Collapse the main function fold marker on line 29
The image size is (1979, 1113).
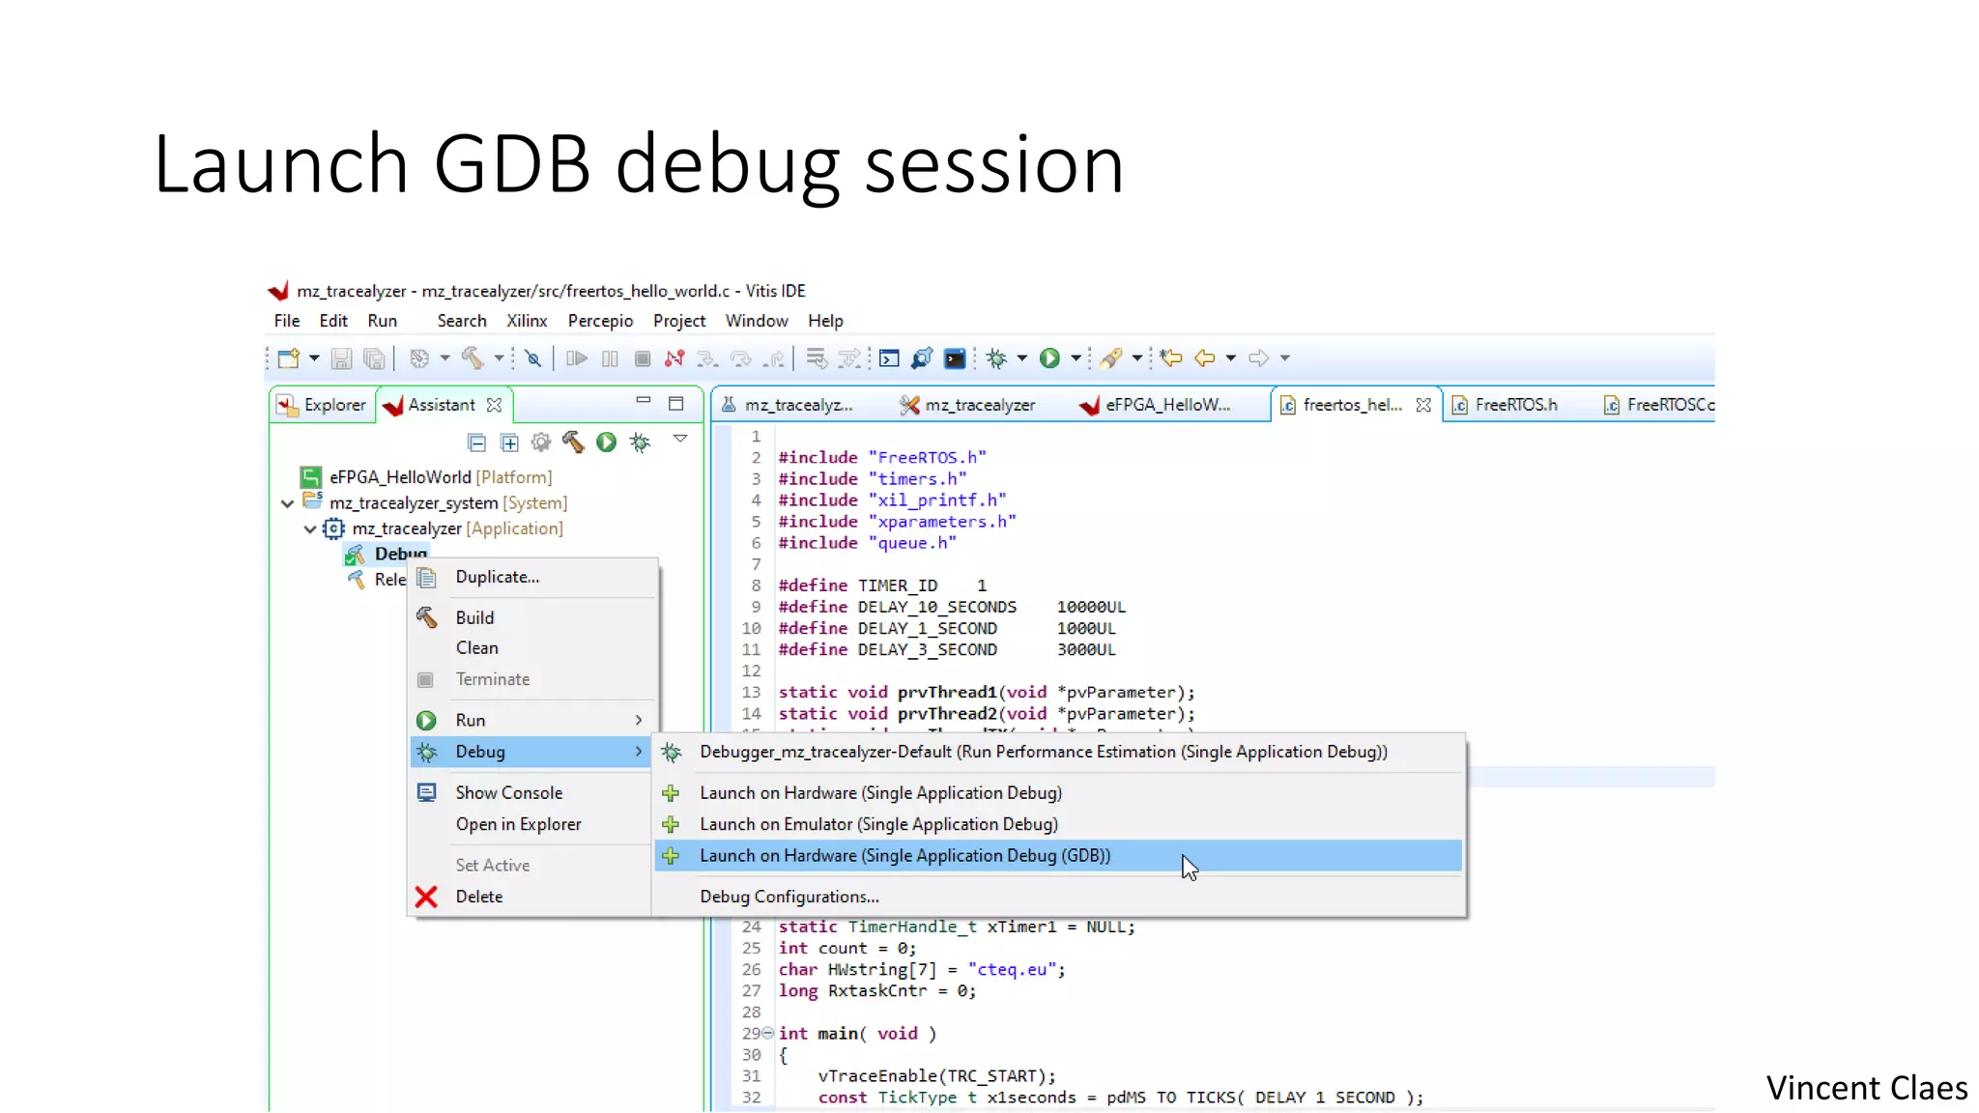coord(768,1033)
